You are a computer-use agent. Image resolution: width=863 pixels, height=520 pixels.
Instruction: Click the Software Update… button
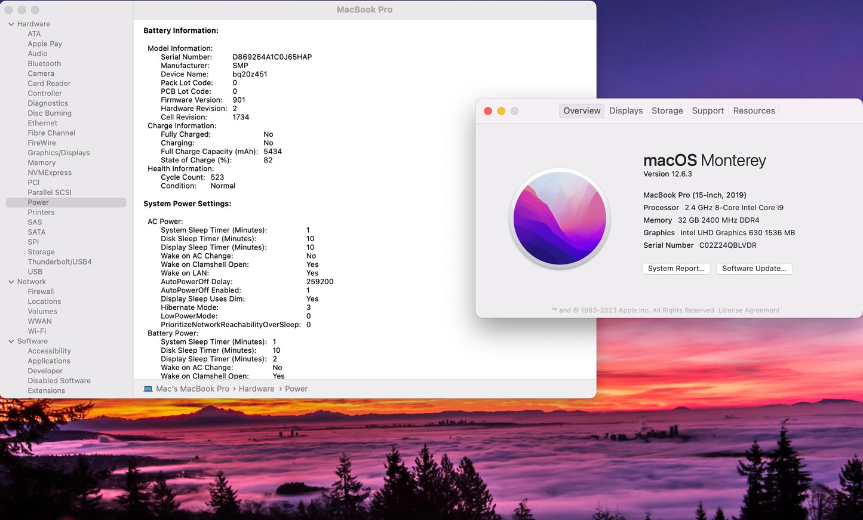(x=754, y=269)
